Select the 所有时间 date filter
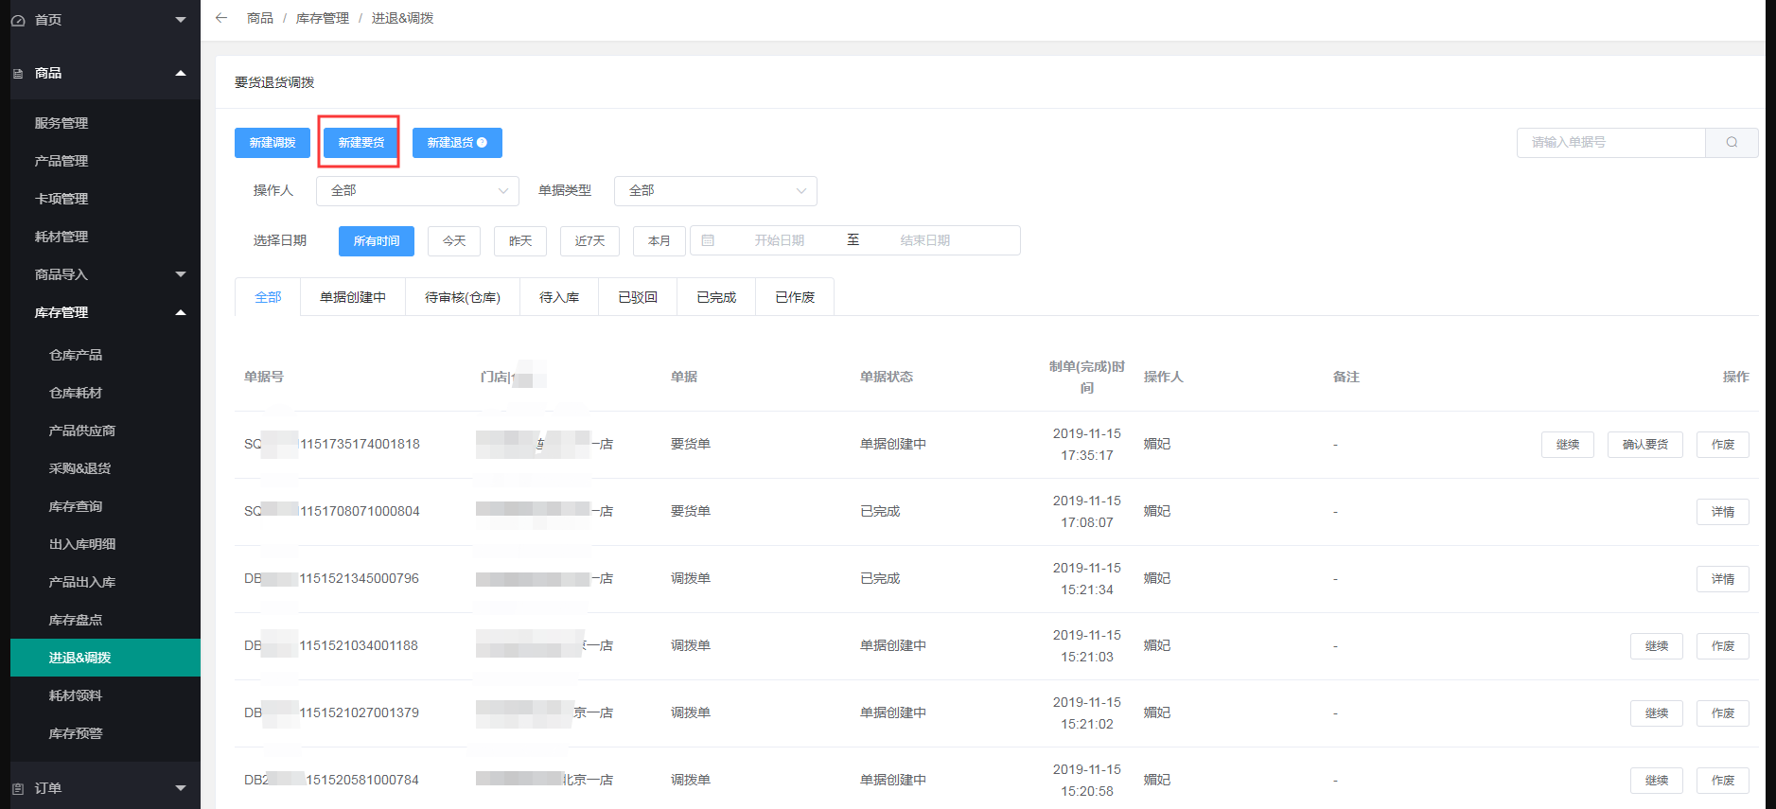 pyautogui.click(x=377, y=241)
